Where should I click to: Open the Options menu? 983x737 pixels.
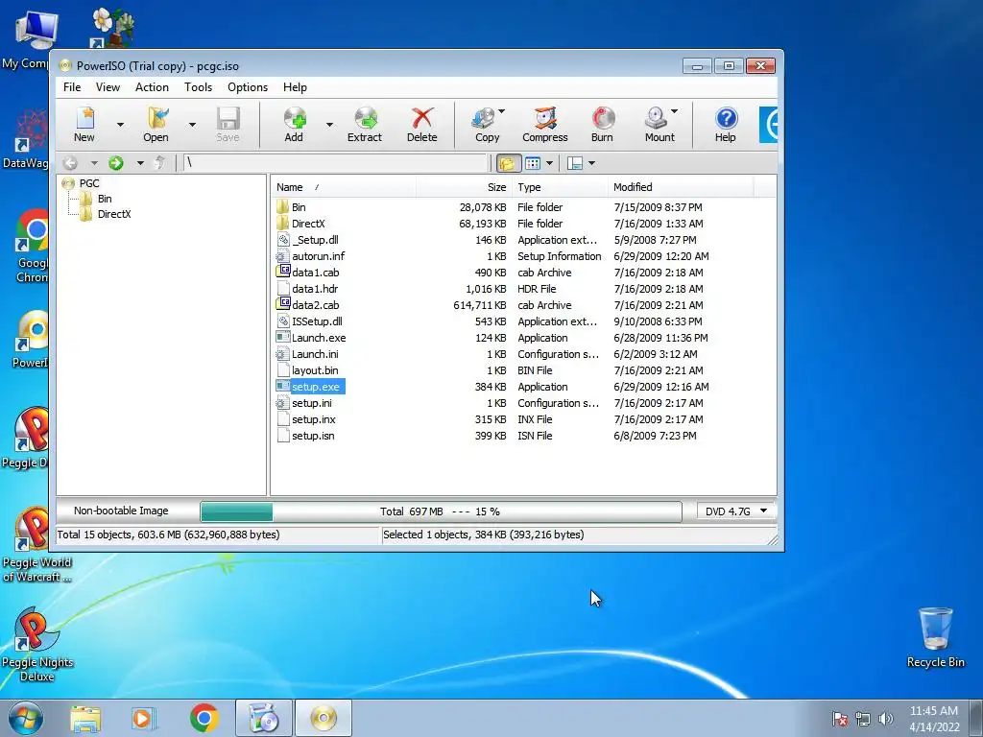[x=248, y=87]
